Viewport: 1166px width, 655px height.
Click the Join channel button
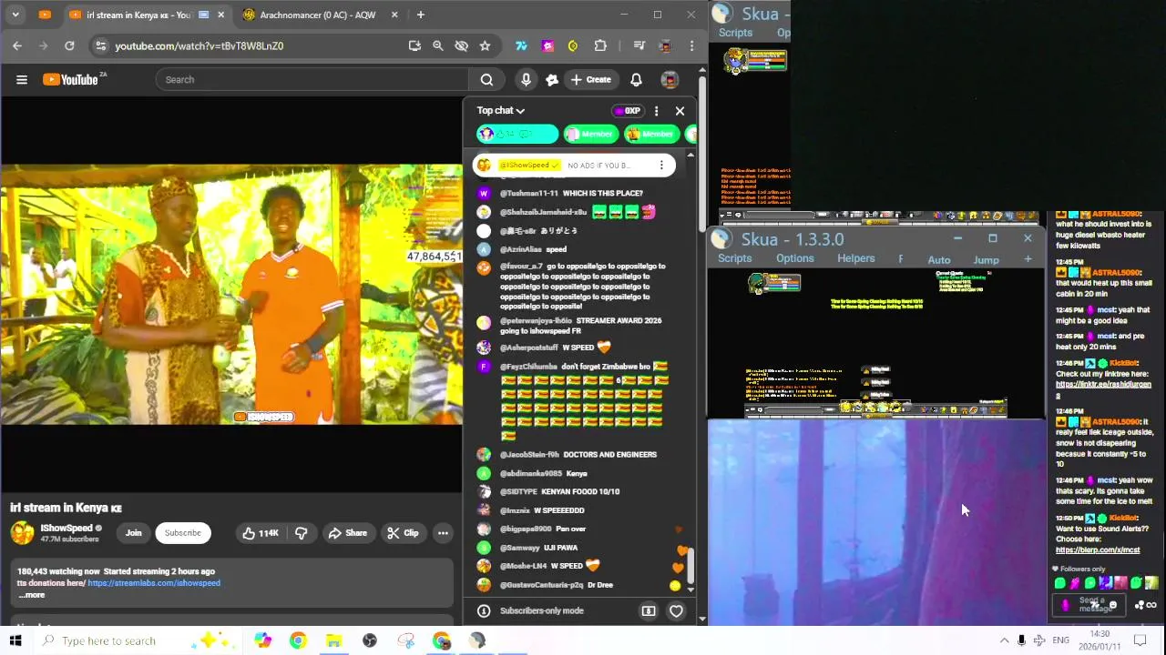(134, 533)
